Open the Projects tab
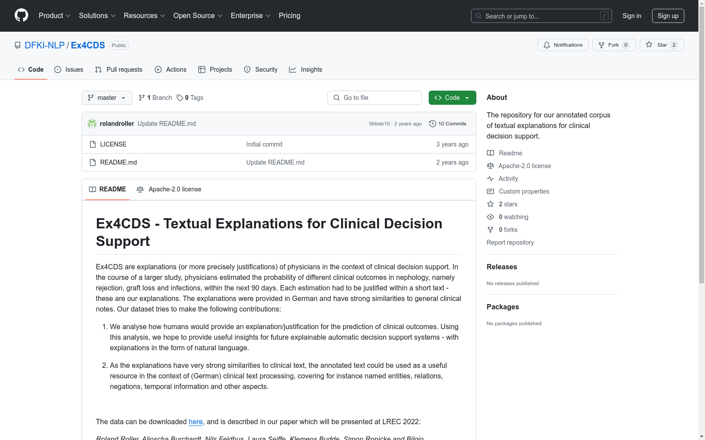705x440 pixels. (215, 70)
